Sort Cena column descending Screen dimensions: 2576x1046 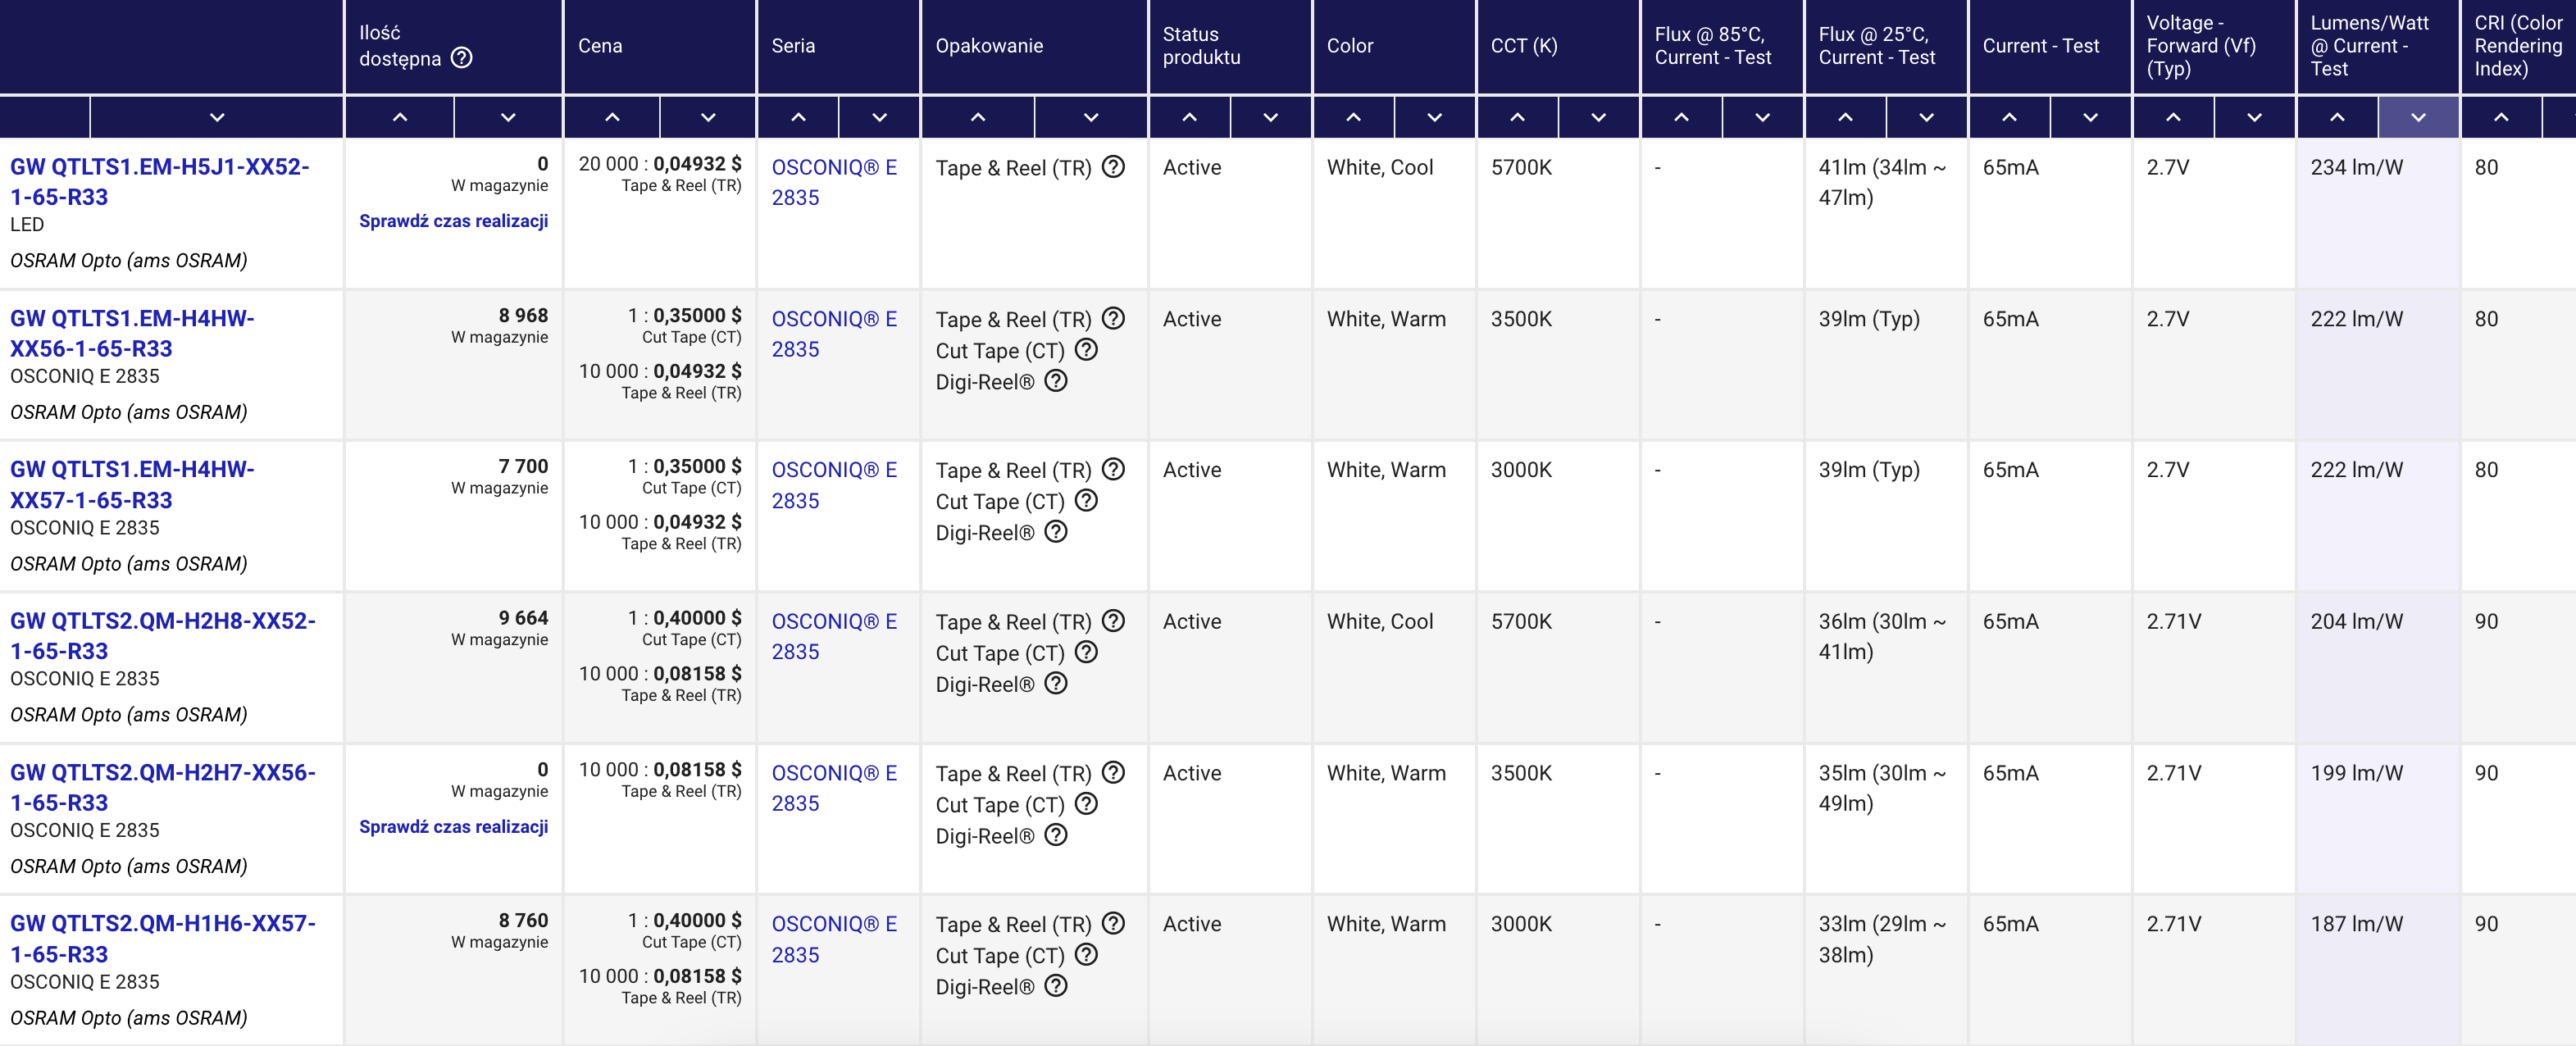(x=708, y=117)
